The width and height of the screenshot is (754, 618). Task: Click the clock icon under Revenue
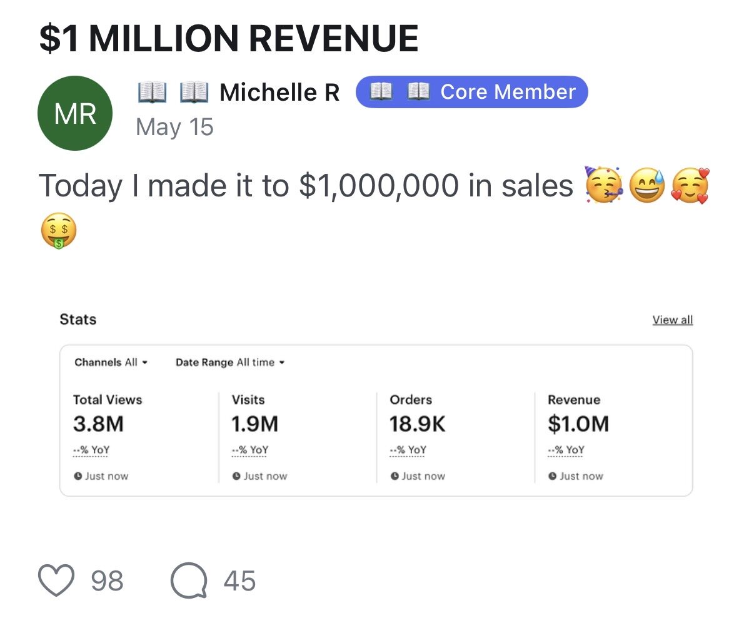coord(553,476)
